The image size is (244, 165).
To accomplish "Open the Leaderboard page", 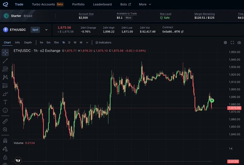I will [x=102, y=4].
